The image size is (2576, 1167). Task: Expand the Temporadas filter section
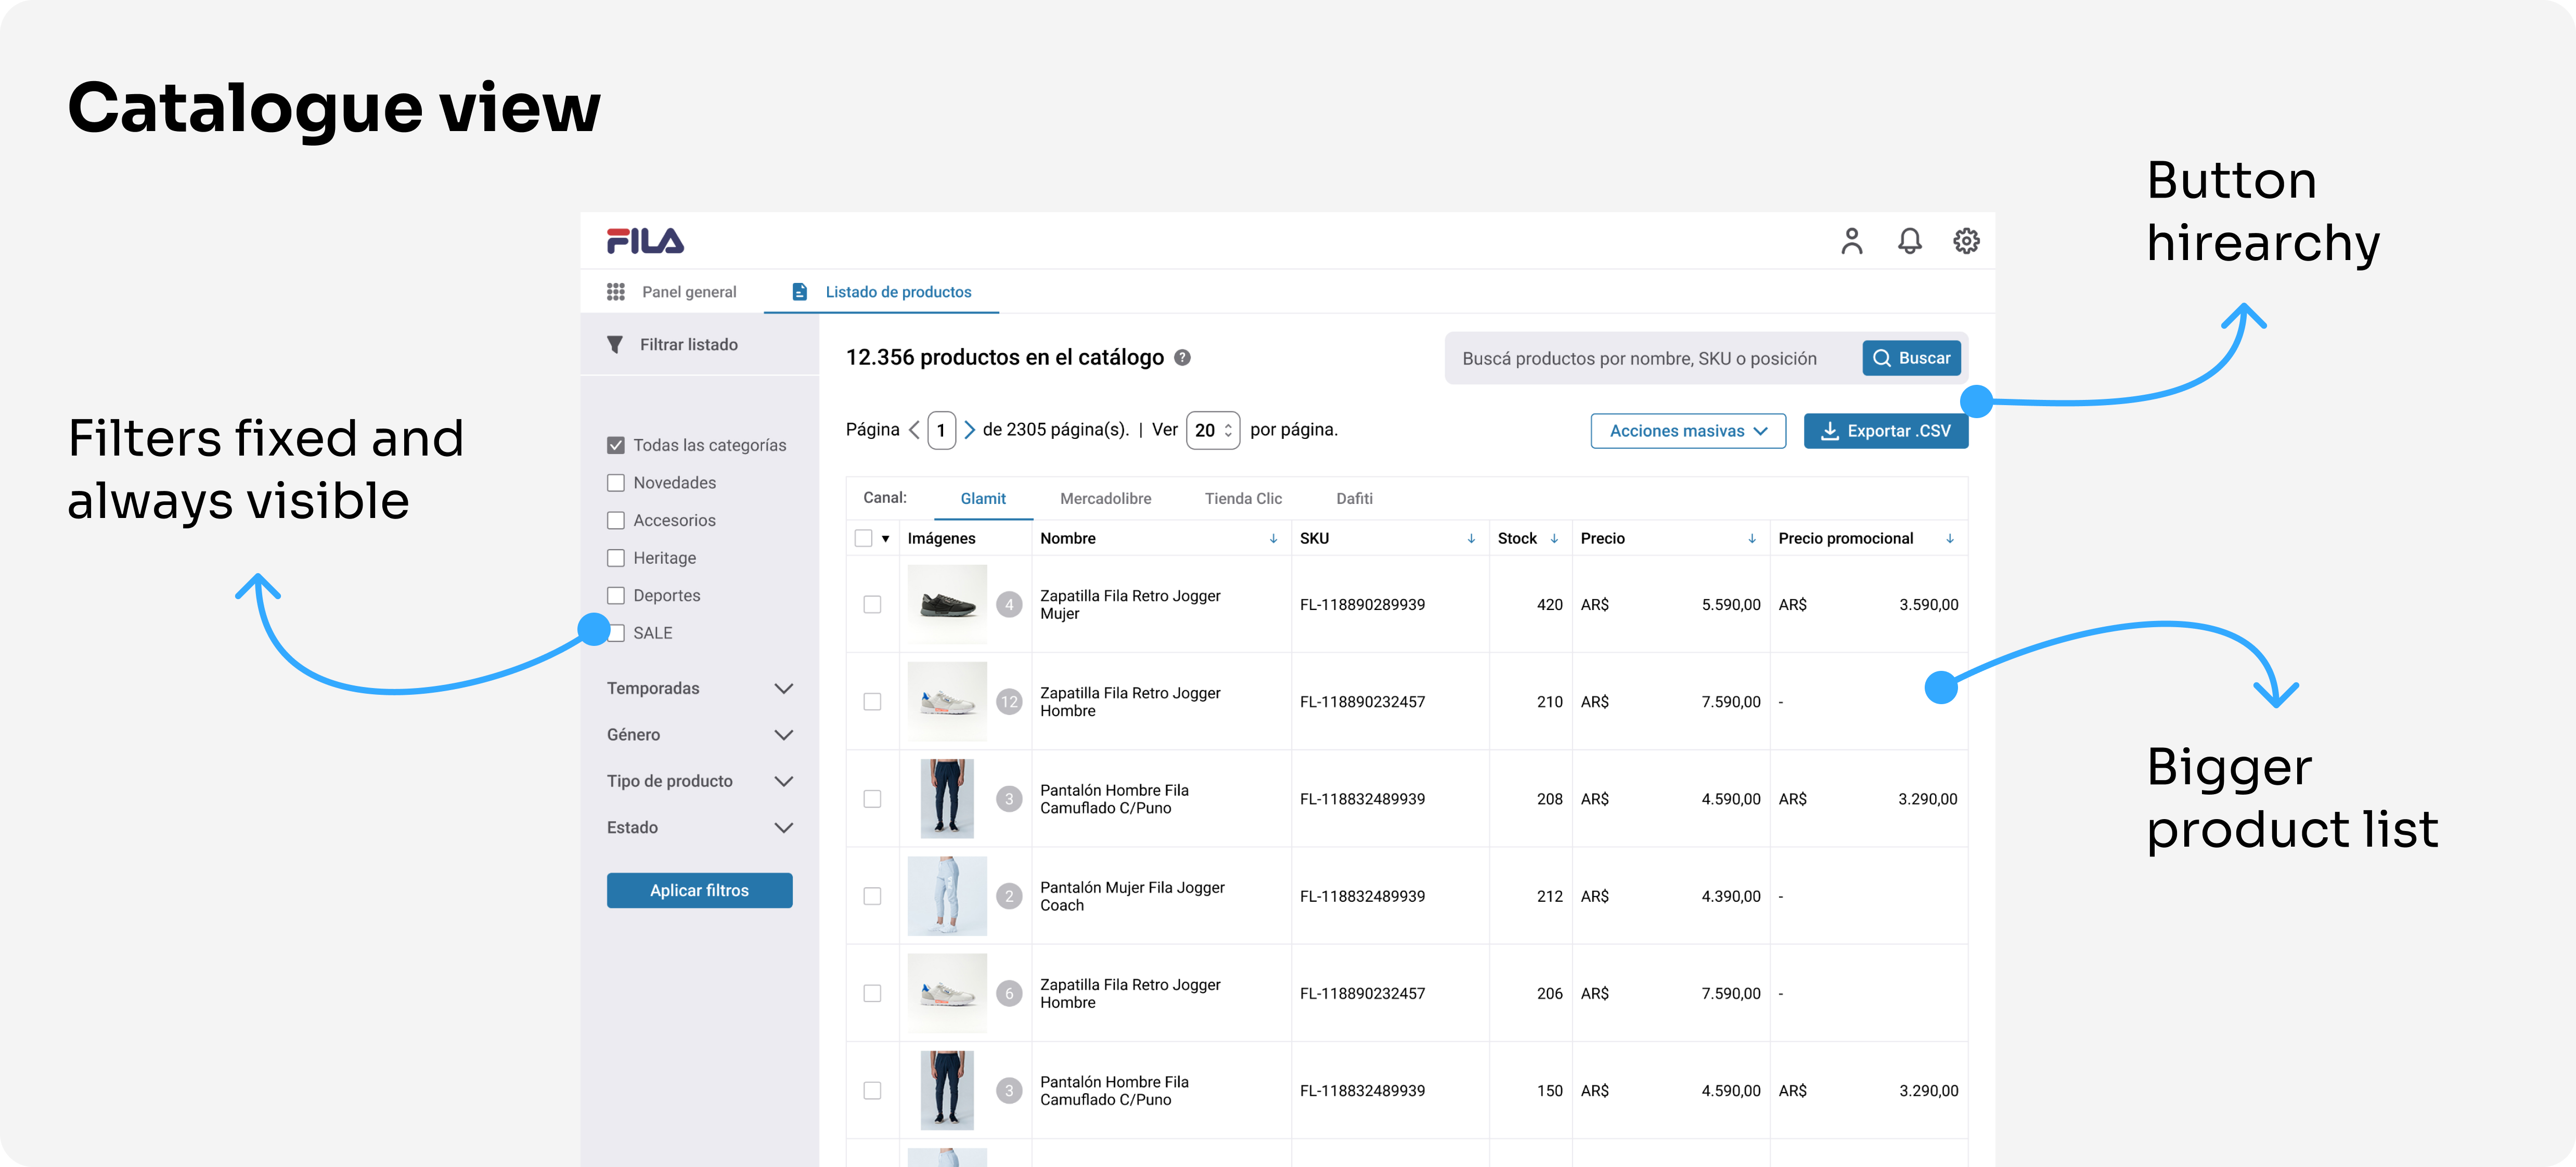784,689
